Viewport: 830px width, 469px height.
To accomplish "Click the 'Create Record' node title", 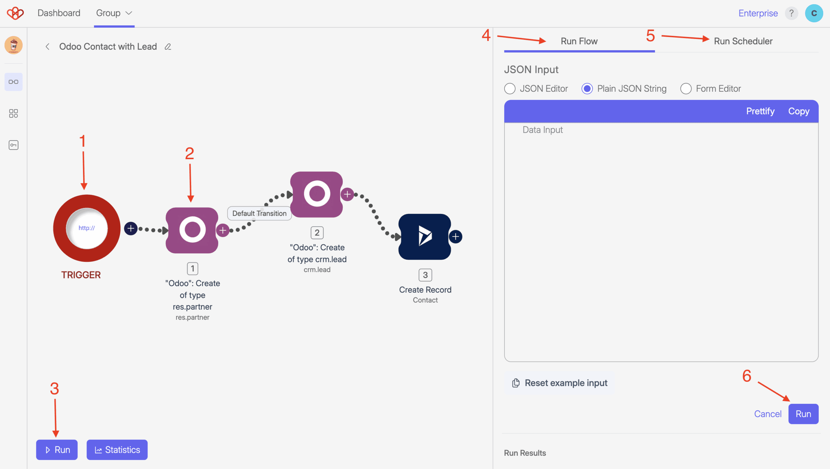I will coord(425,290).
